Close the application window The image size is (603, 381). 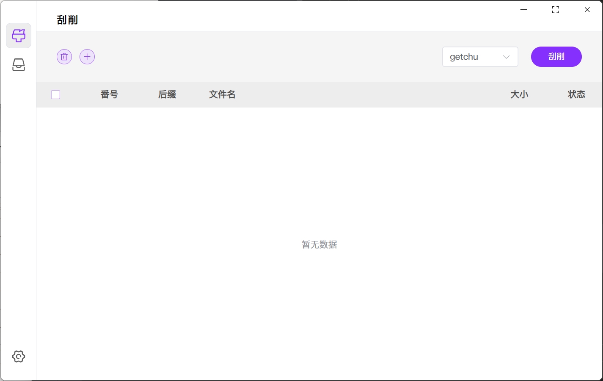tap(587, 10)
